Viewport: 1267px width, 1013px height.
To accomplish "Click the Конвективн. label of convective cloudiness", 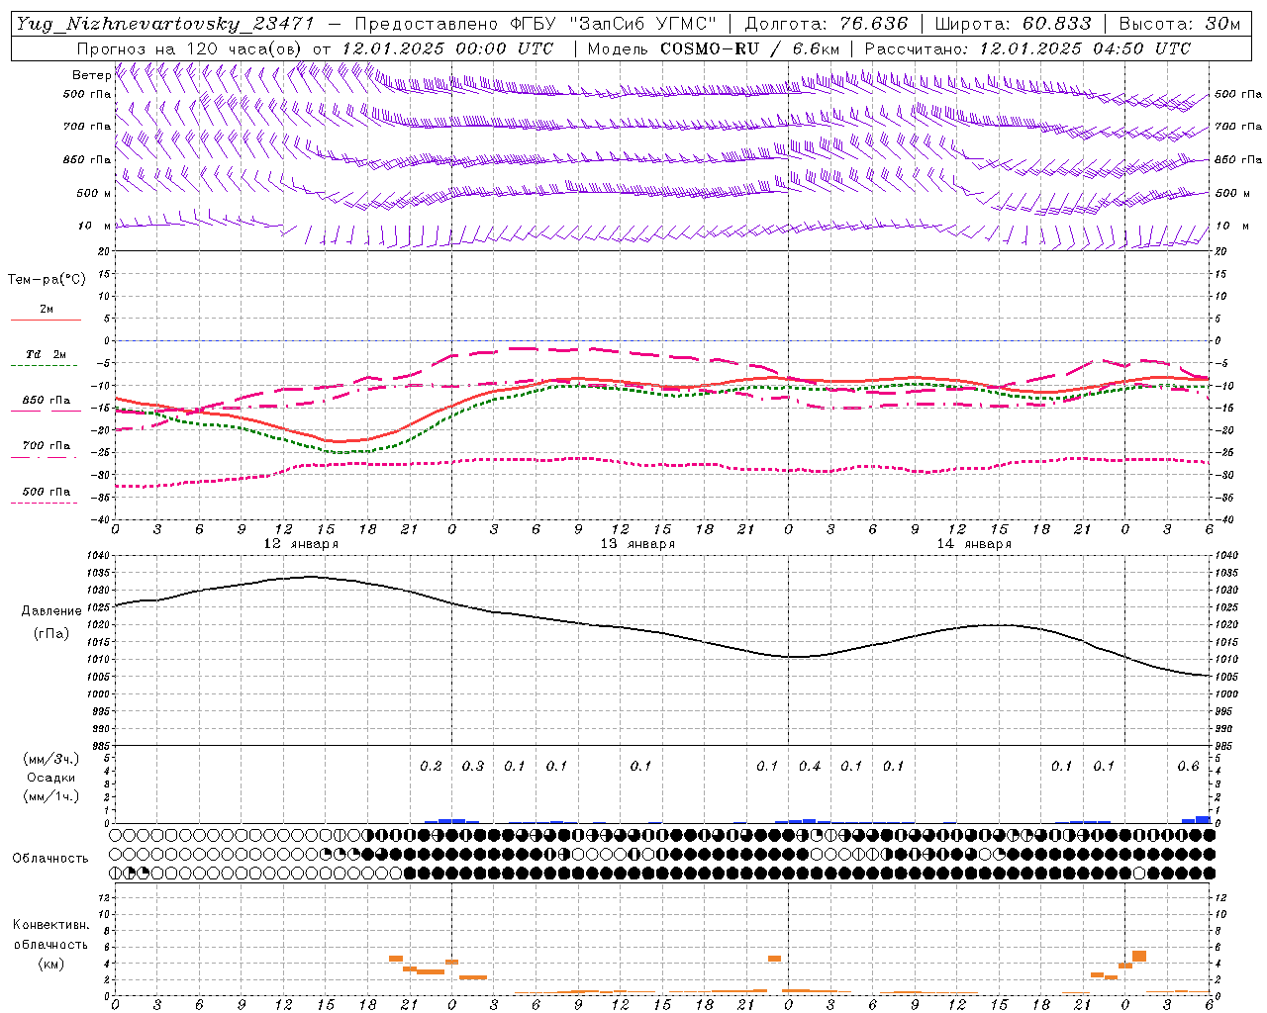I will [50, 925].
